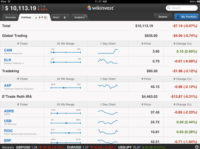200x149 pixels.
Task: Open settings gear in Markets bar
Action: pyautogui.click(x=197, y=147)
